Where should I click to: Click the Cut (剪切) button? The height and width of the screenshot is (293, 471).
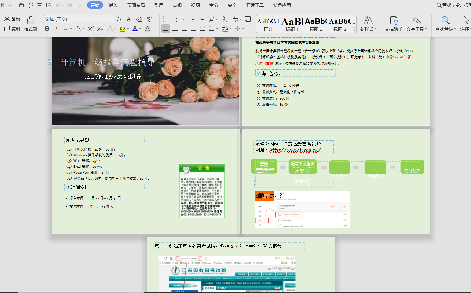pyautogui.click(x=12, y=19)
